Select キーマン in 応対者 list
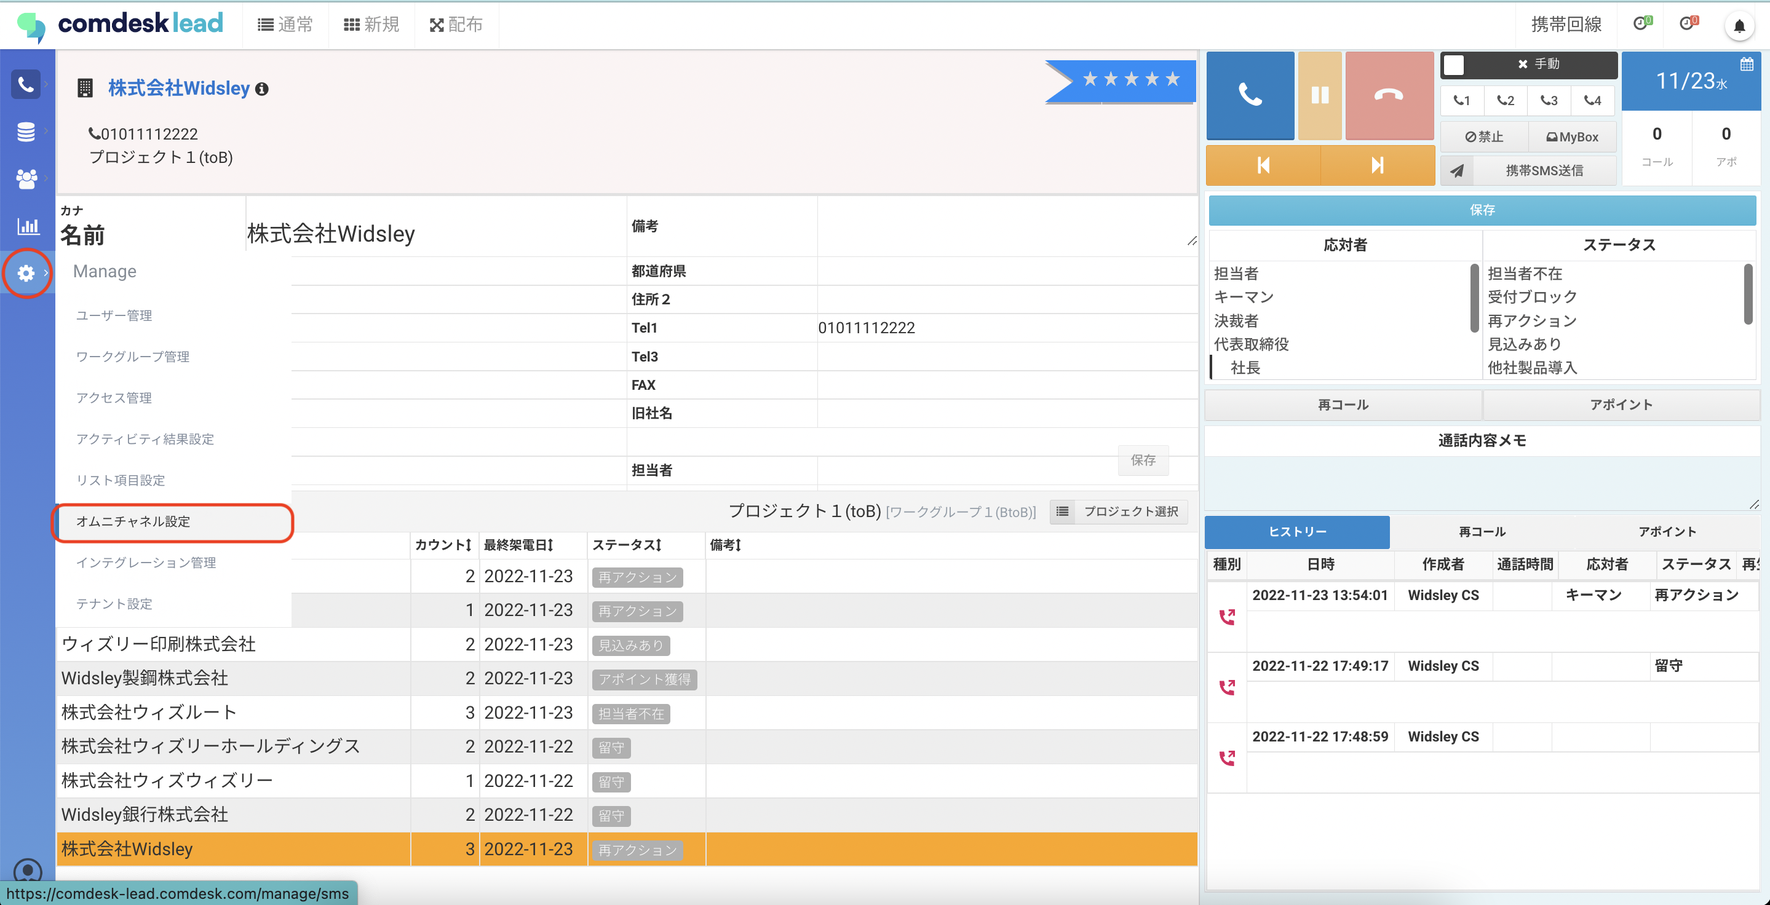 pyautogui.click(x=1244, y=298)
